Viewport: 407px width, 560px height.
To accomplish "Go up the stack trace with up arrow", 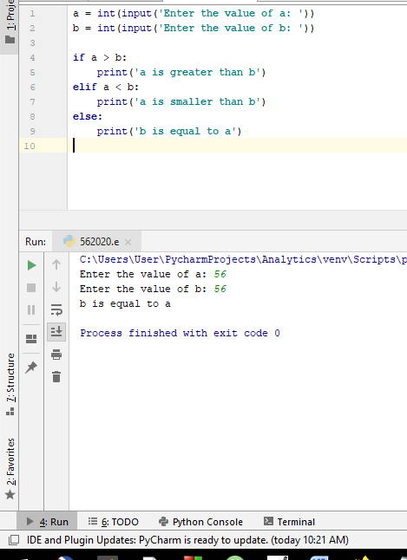I will (56, 264).
